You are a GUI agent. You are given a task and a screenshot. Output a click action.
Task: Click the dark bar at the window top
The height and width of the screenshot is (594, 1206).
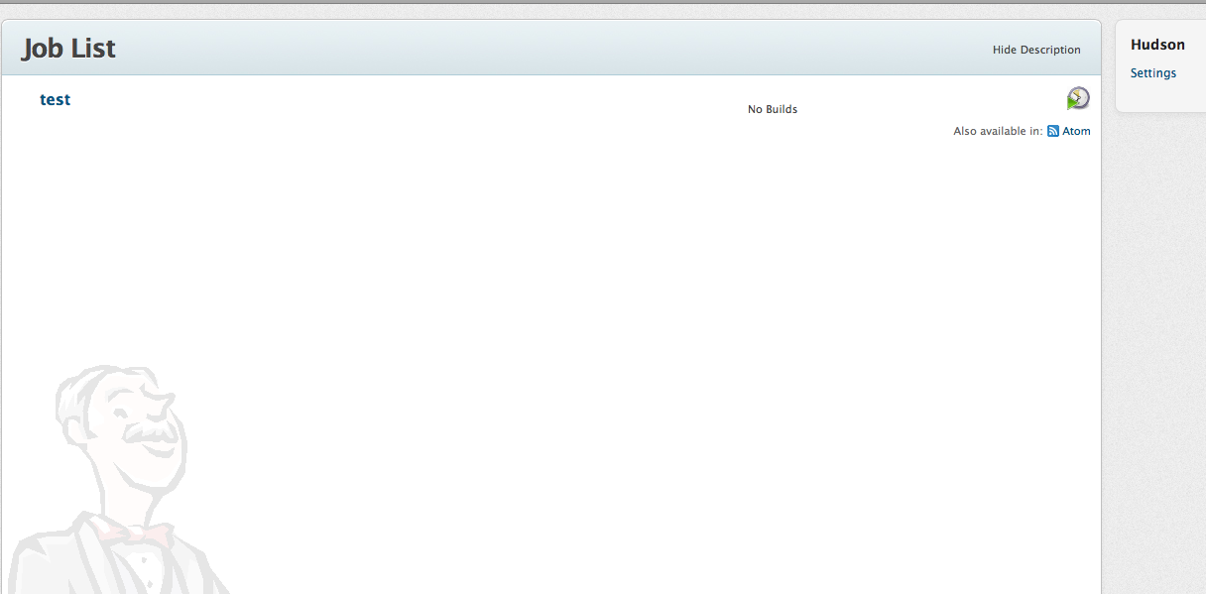pyautogui.click(x=595, y=2)
